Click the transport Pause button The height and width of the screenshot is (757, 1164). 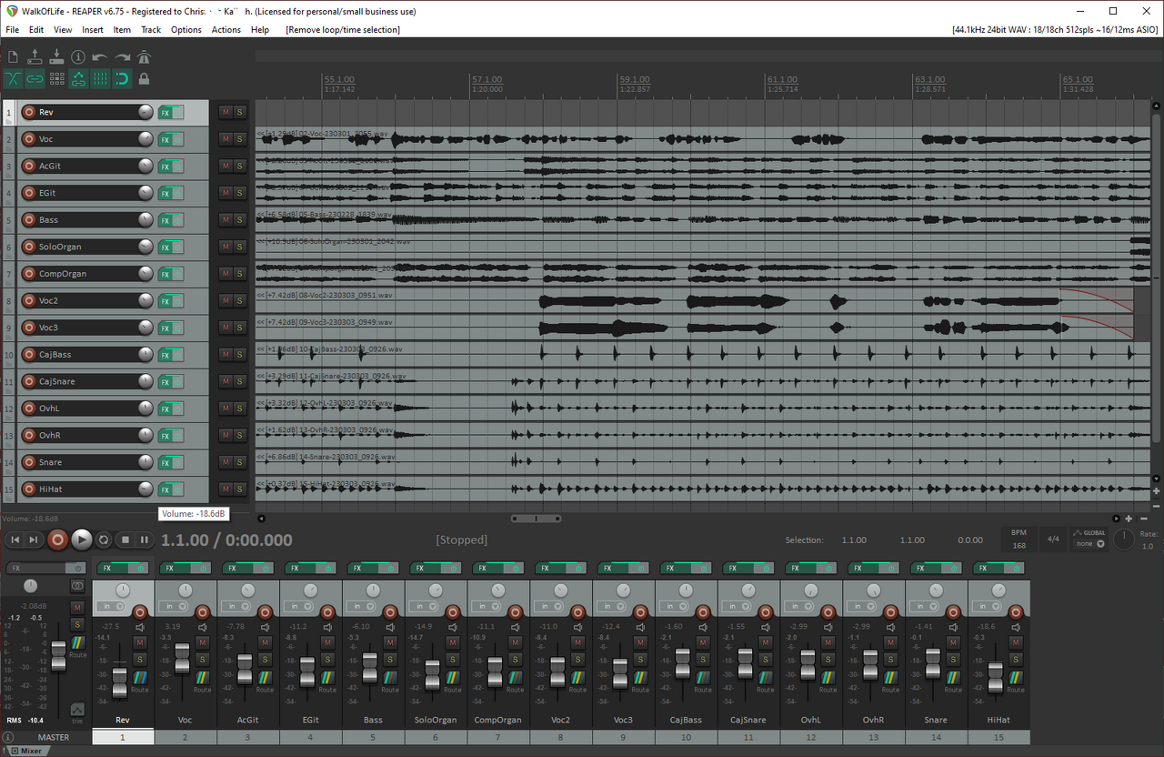[x=145, y=540]
